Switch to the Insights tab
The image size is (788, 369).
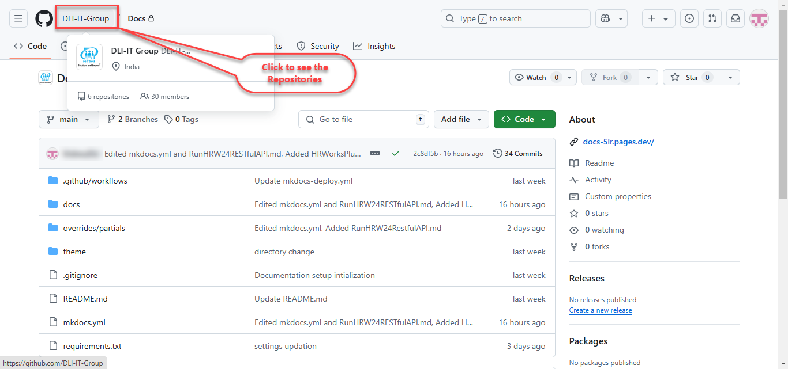click(x=374, y=46)
